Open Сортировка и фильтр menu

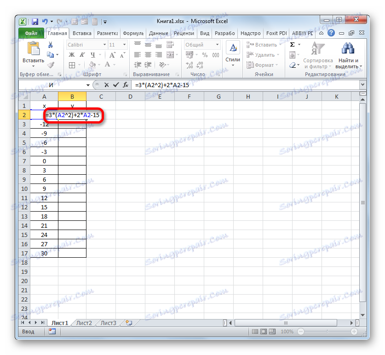pos(318,55)
